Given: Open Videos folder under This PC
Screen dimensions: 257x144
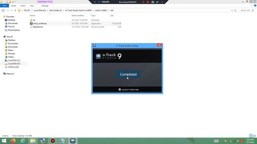Looking at the screenshot, I should click(11, 57).
